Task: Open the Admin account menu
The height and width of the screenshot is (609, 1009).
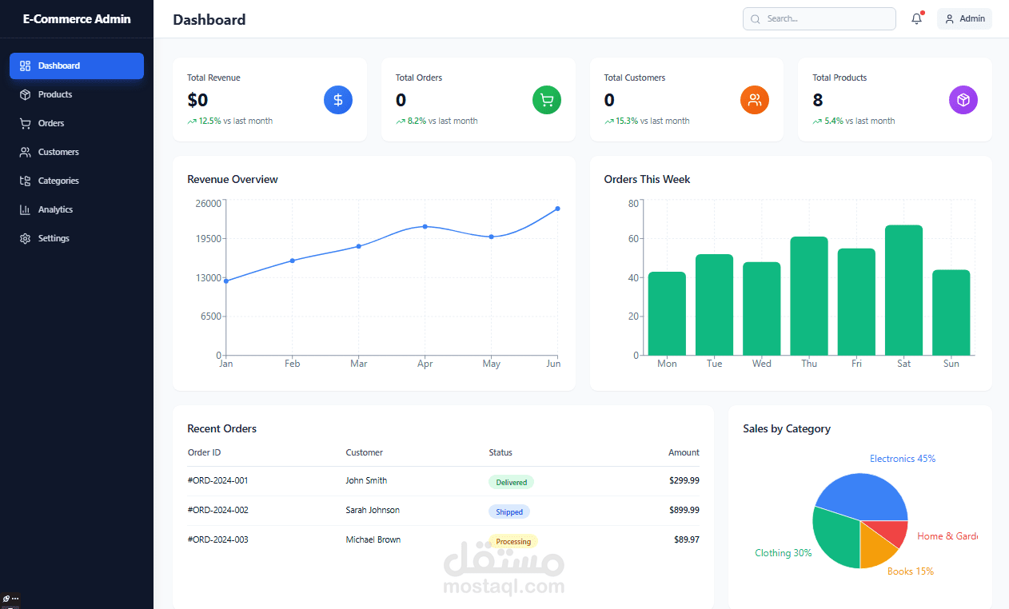Action: point(964,18)
